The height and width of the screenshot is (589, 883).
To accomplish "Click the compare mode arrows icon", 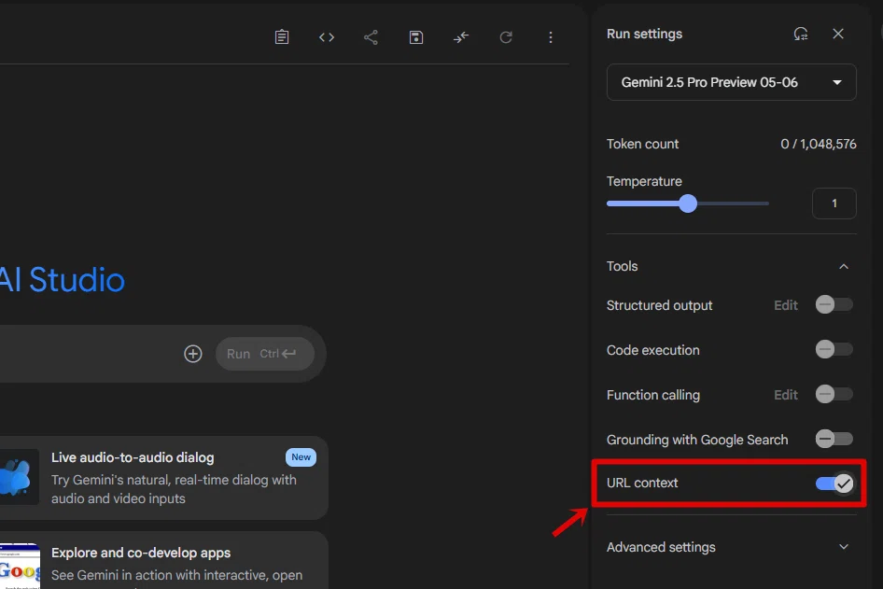I will [461, 37].
